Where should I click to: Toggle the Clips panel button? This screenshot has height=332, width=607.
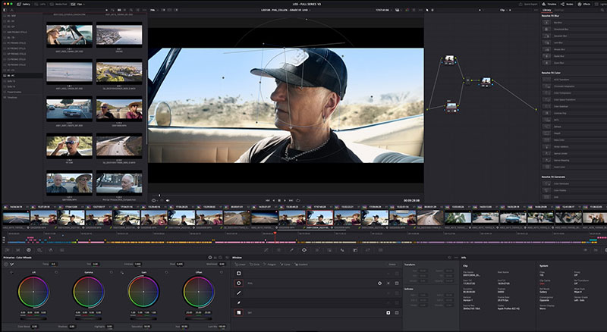[x=77, y=4]
